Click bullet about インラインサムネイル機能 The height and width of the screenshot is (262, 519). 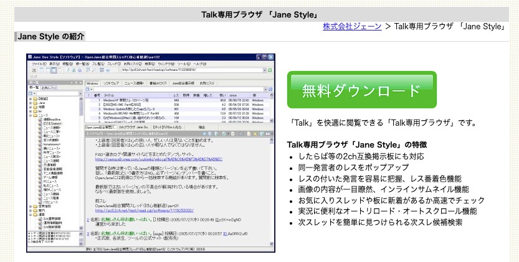(383, 190)
